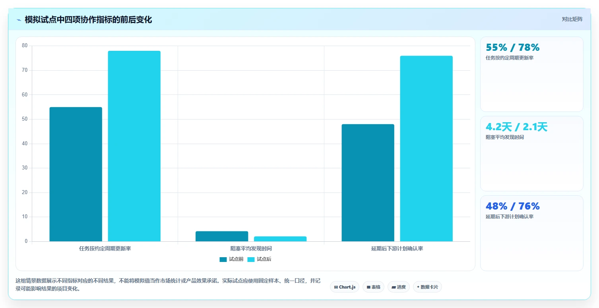Image resolution: width=599 pixels, height=308 pixels.
Task: Click x-axis label 任务按约定周期更新率
Action: click(105, 248)
